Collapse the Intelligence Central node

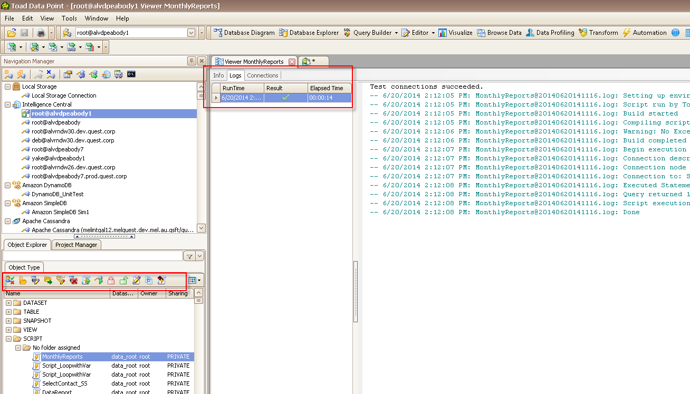(x=7, y=104)
